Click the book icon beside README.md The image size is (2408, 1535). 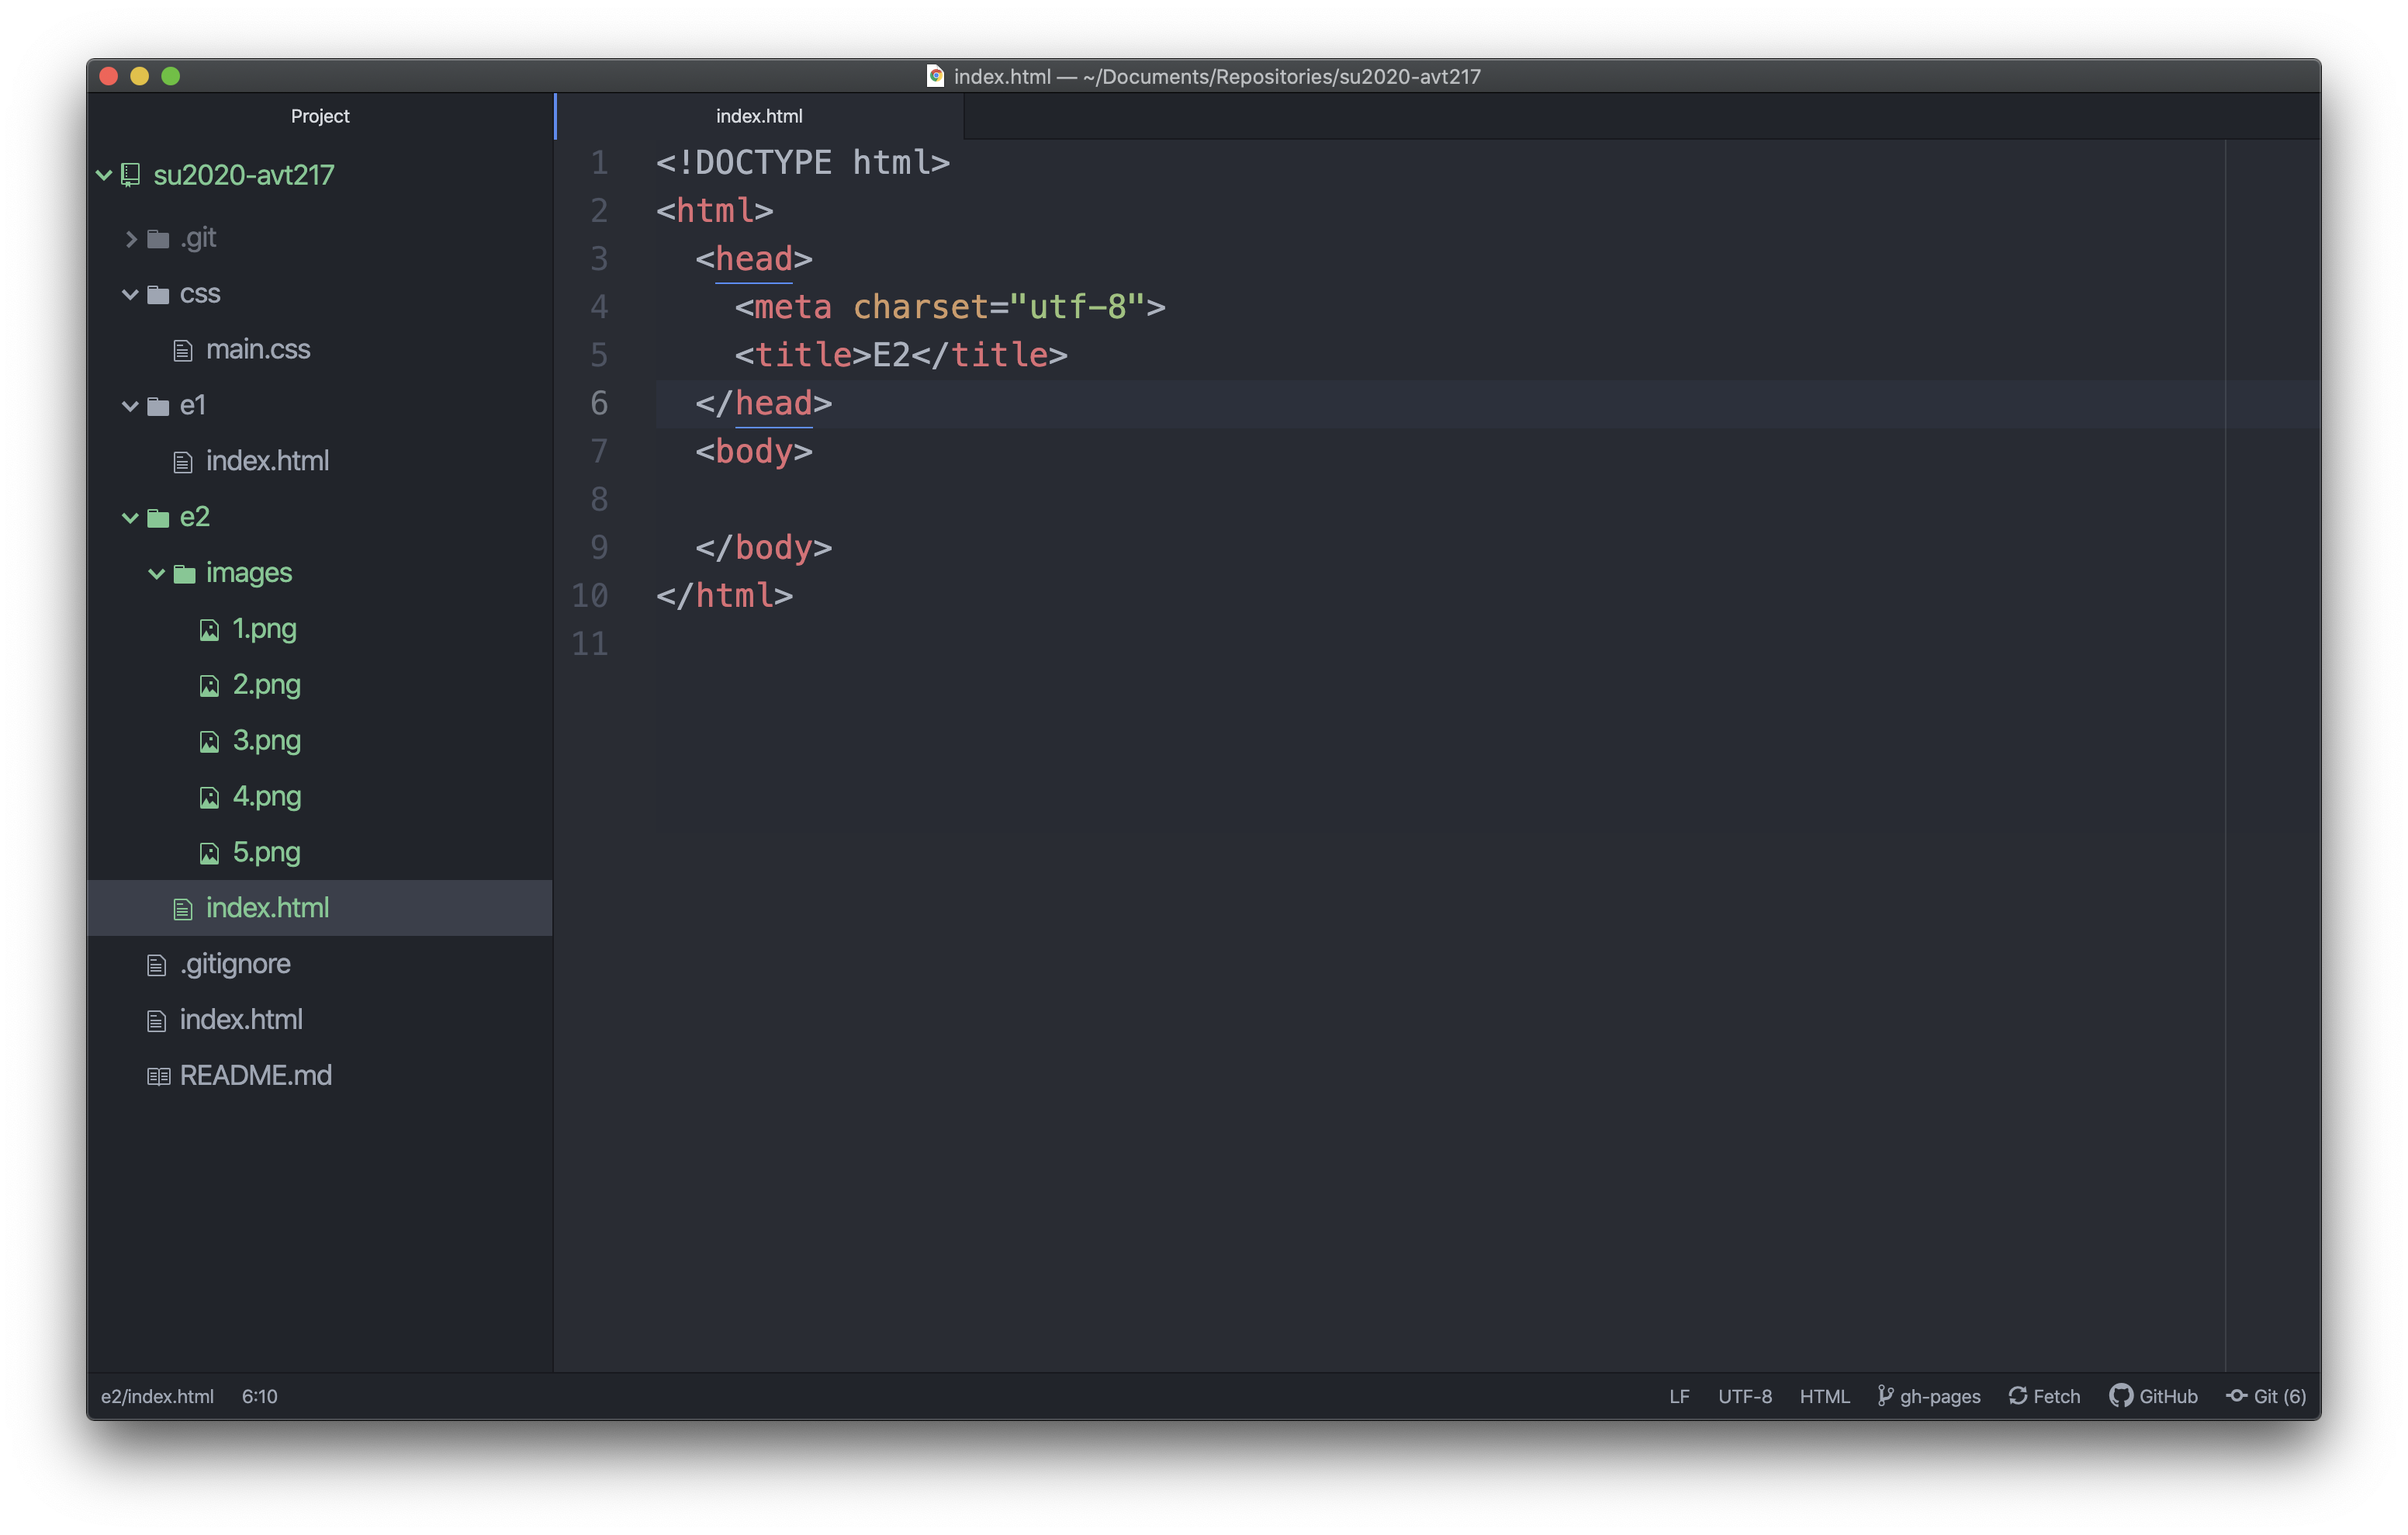click(158, 1076)
